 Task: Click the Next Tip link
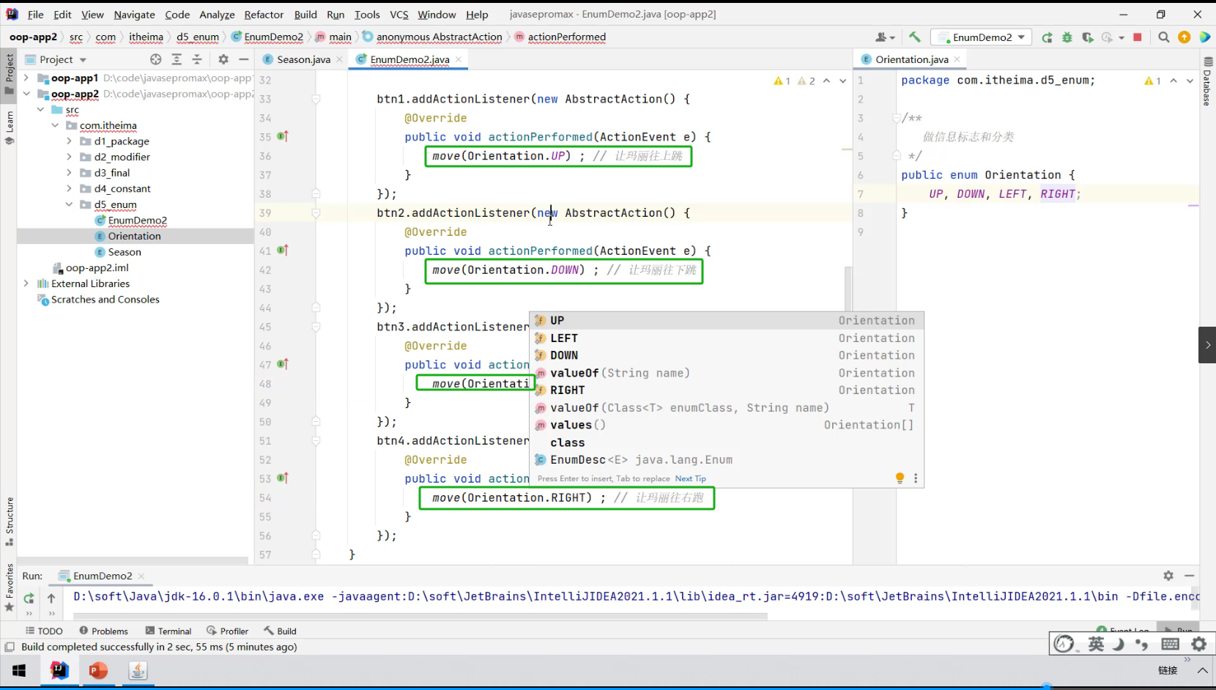click(690, 478)
